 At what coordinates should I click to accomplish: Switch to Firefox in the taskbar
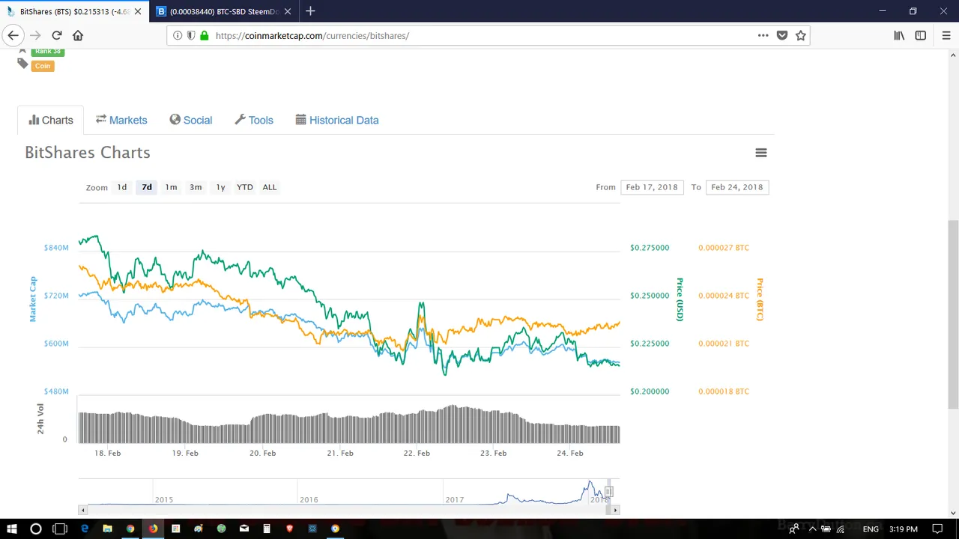153,529
